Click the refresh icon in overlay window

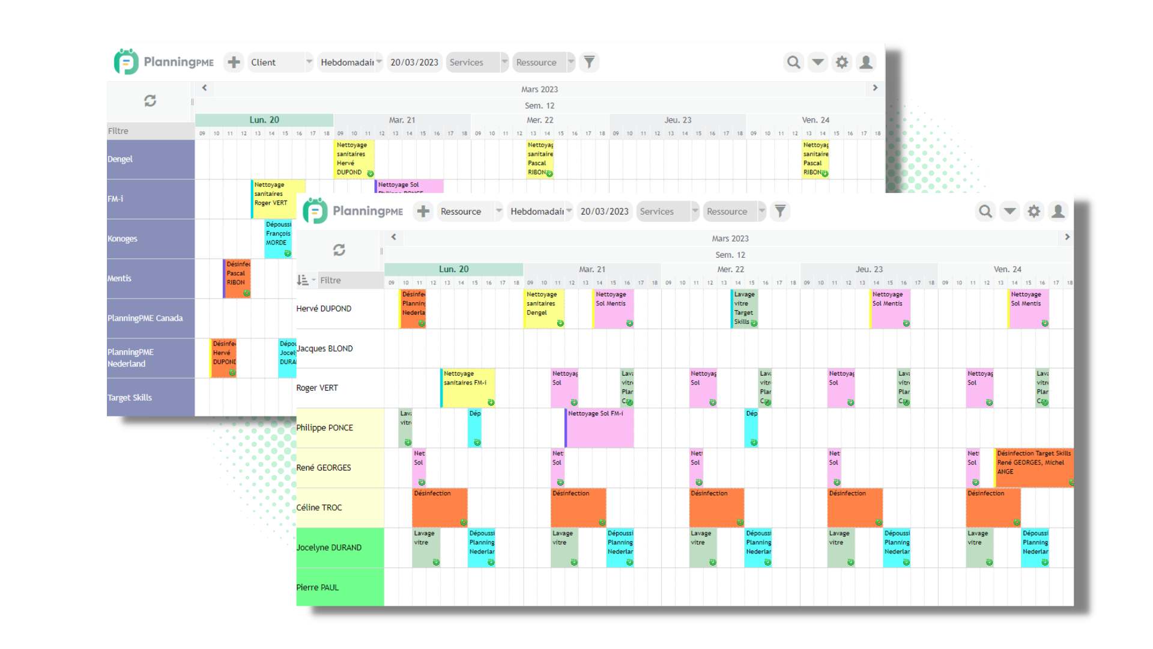click(339, 249)
